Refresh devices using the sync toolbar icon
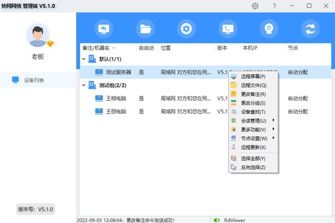Viewport: 335px width, 223px height. pos(310,28)
